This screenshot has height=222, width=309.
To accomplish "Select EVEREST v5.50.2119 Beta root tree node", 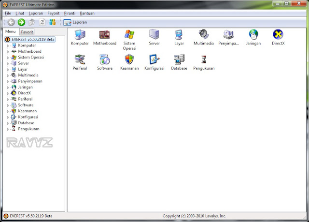I will [x=30, y=39].
